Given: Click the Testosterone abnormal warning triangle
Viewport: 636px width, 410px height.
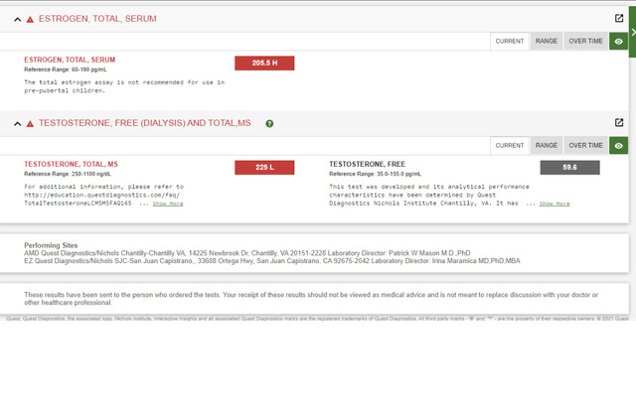Looking at the screenshot, I should (x=30, y=124).
